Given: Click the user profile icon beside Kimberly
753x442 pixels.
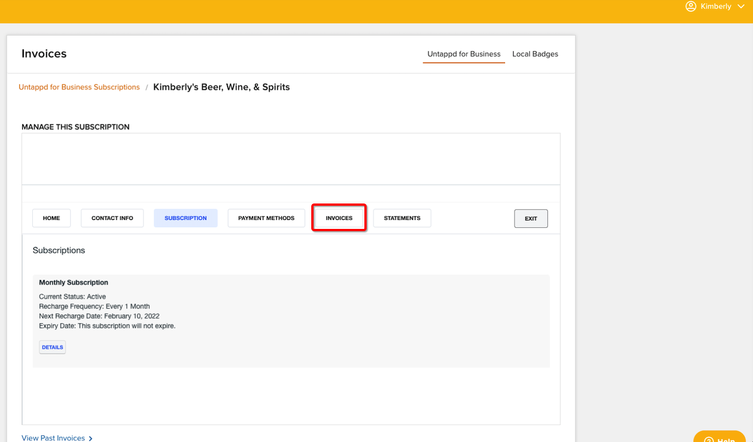Looking at the screenshot, I should [x=691, y=6].
